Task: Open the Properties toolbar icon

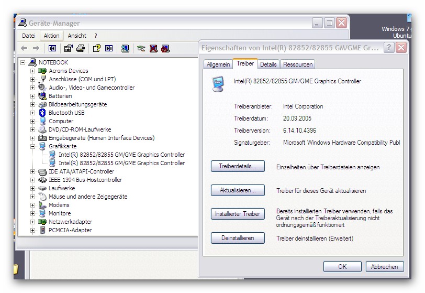Action: (x=68, y=48)
